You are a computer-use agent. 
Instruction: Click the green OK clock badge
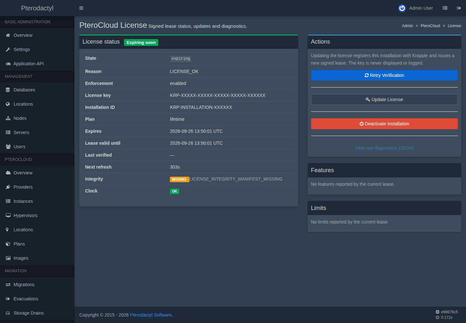pyautogui.click(x=174, y=191)
